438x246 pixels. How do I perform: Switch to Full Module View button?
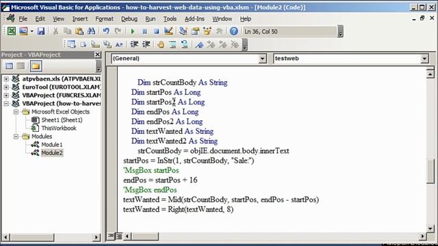click(x=118, y=236)
